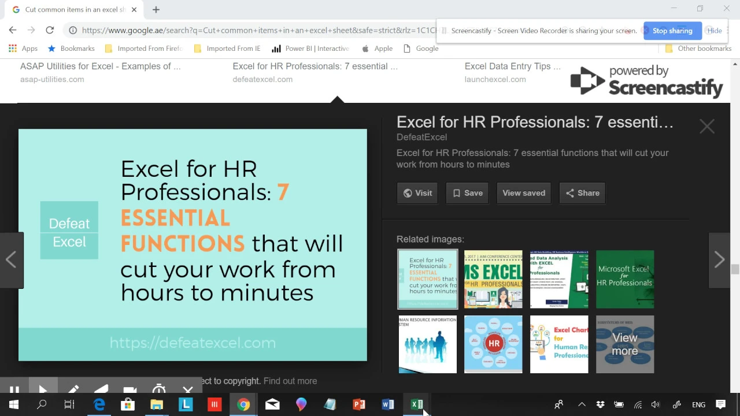This screenshot has height=416, width=740.
Task: Reload the current Chrome page
Action: (x=50, y=31)
